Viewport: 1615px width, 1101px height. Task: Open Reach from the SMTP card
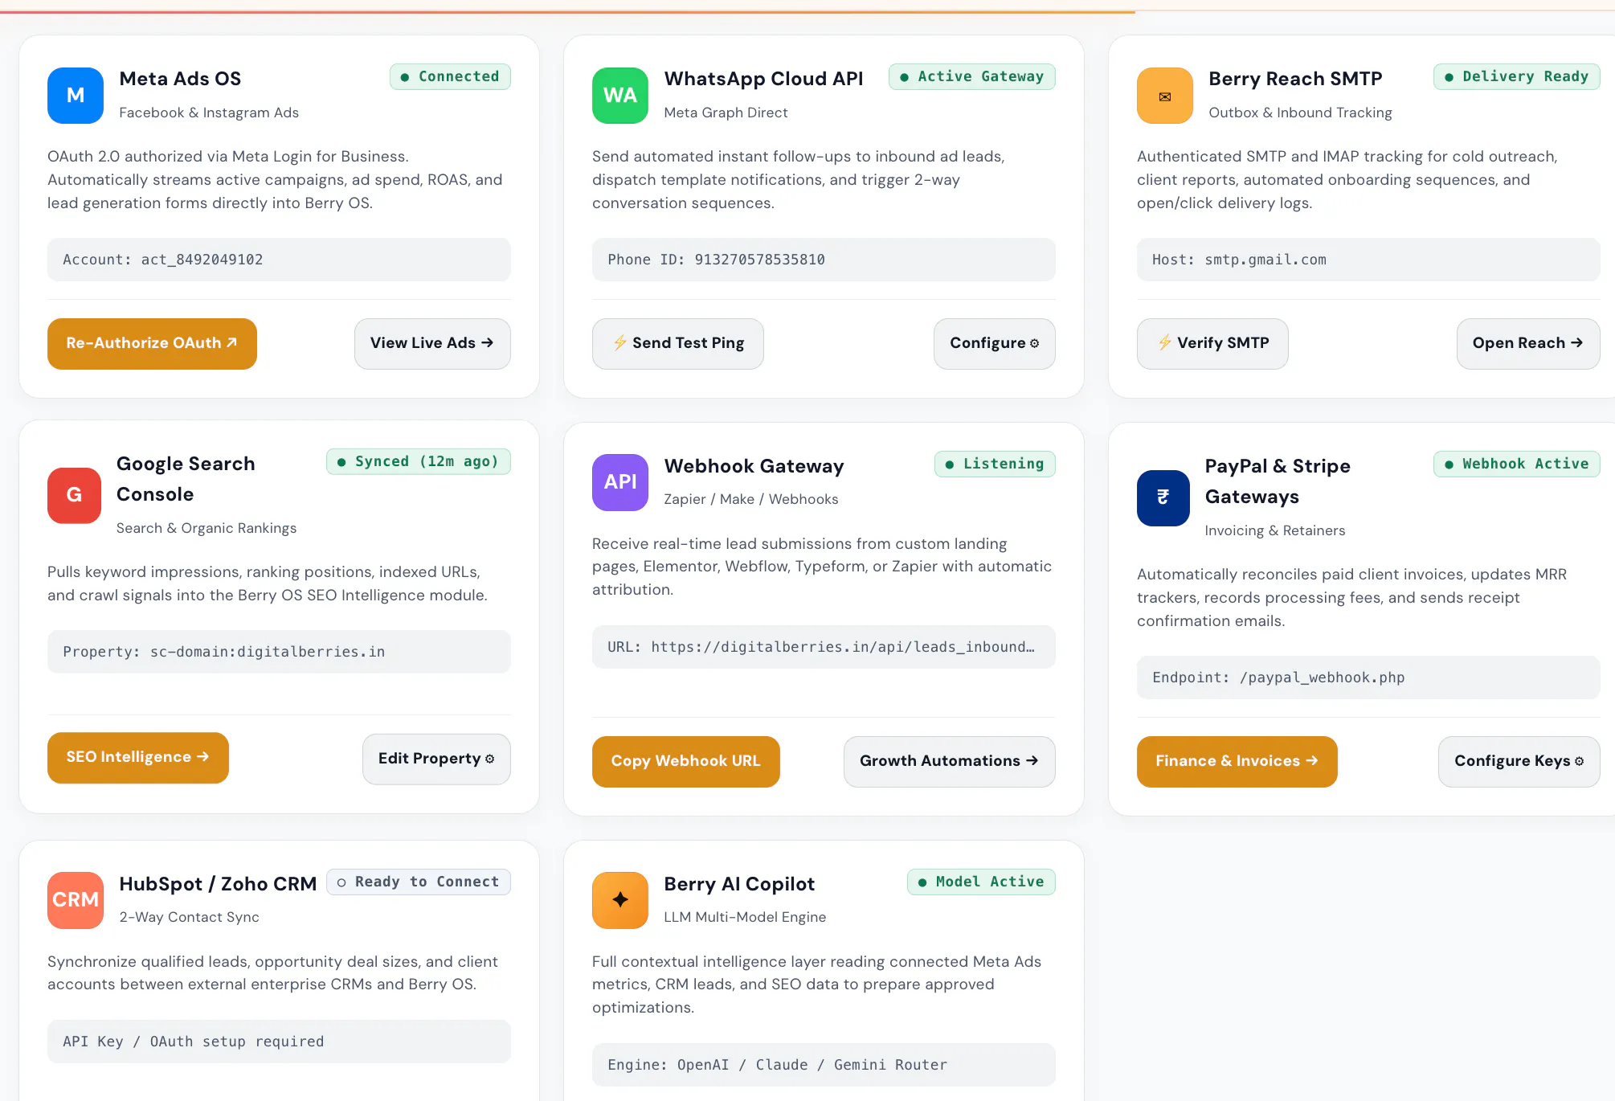point(1528,344)
